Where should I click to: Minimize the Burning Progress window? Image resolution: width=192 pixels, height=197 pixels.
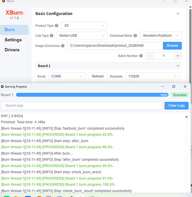(162, 87)
